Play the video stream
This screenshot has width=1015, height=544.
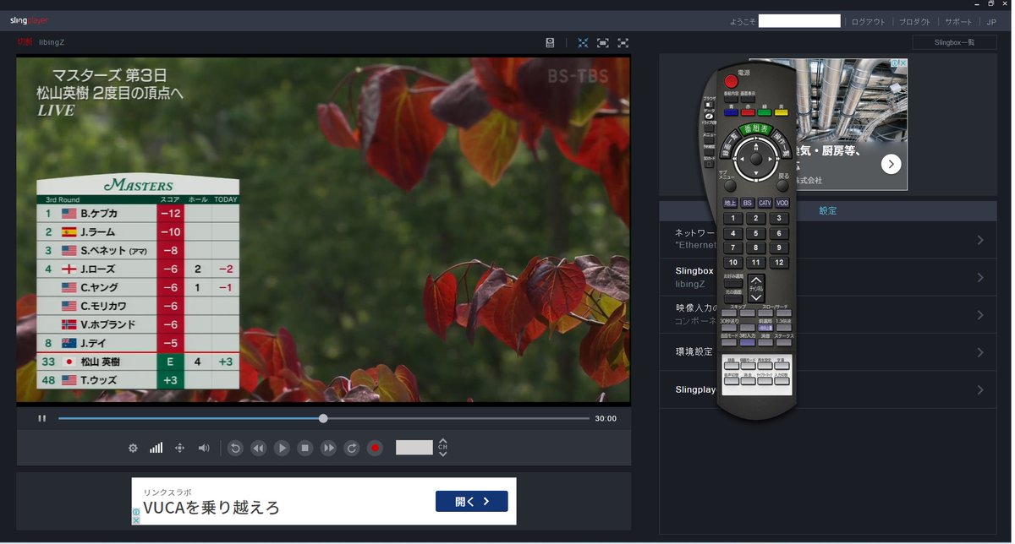click(283, 449)
